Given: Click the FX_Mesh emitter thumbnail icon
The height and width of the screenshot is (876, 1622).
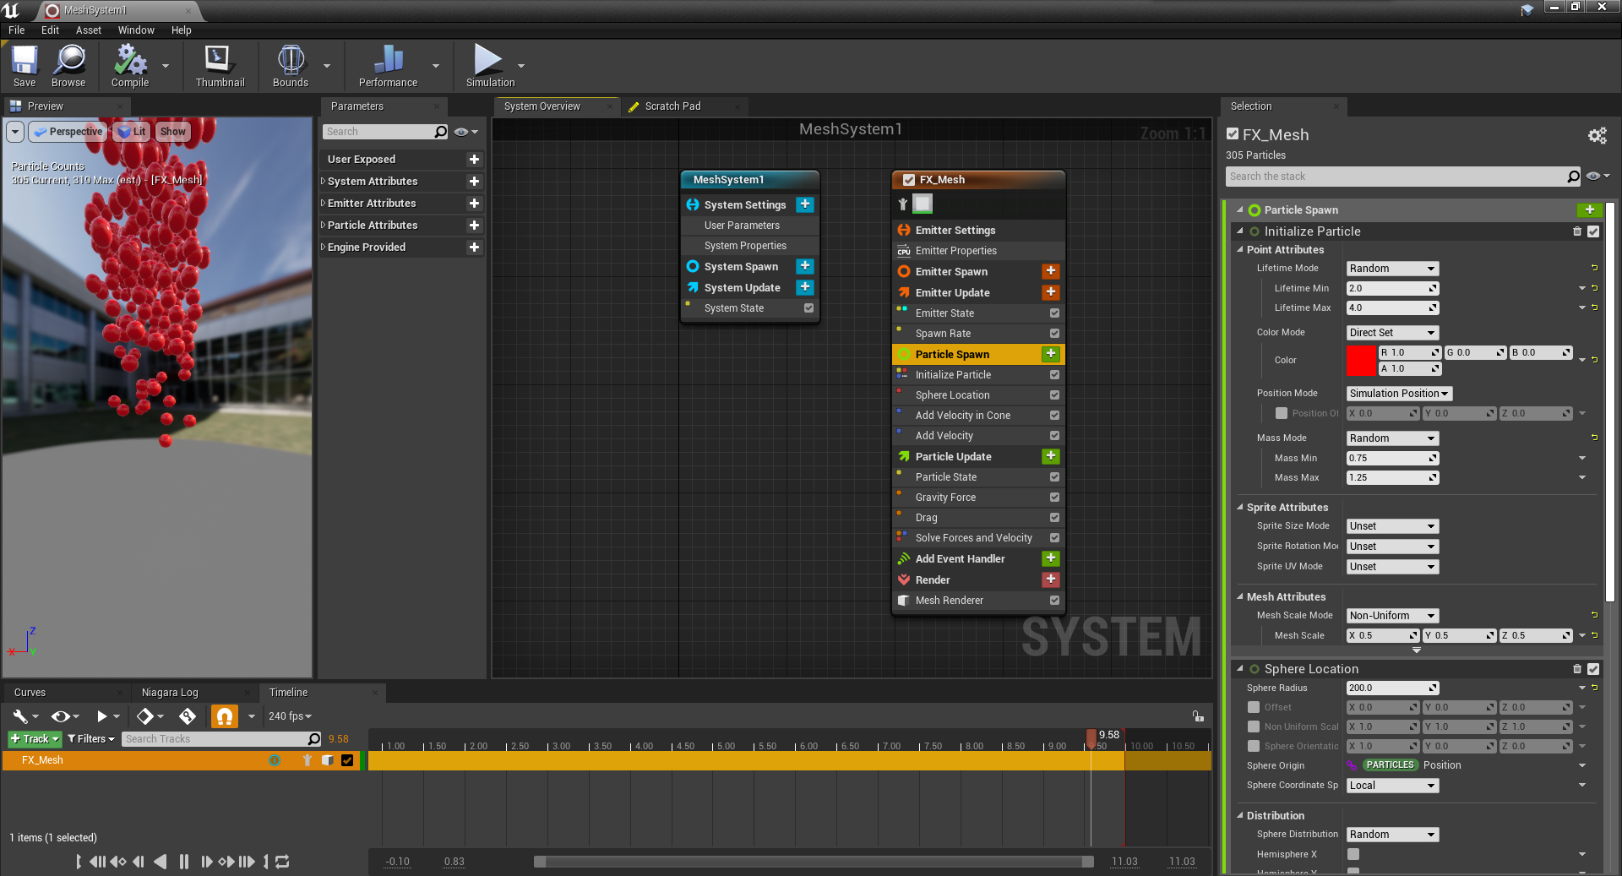Looking at the screenshot, I should [923, 204].
